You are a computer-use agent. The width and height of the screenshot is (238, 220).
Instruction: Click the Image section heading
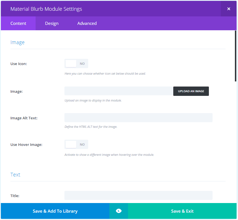pyautogui.click(x=18, y=42)
